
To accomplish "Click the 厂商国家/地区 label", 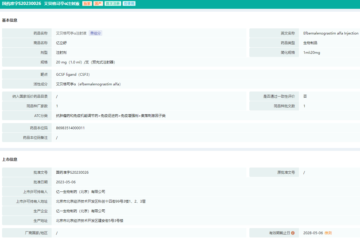I will click(36, 233).
